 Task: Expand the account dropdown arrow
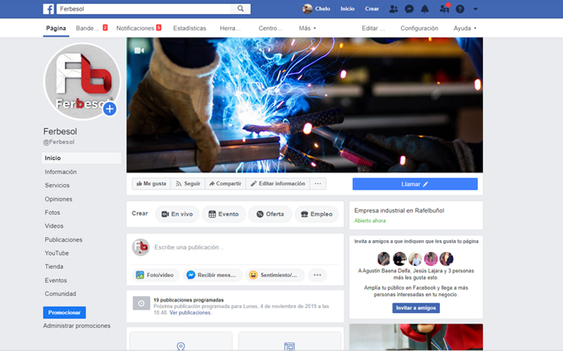pyautogui.click(x=476, y=9)
